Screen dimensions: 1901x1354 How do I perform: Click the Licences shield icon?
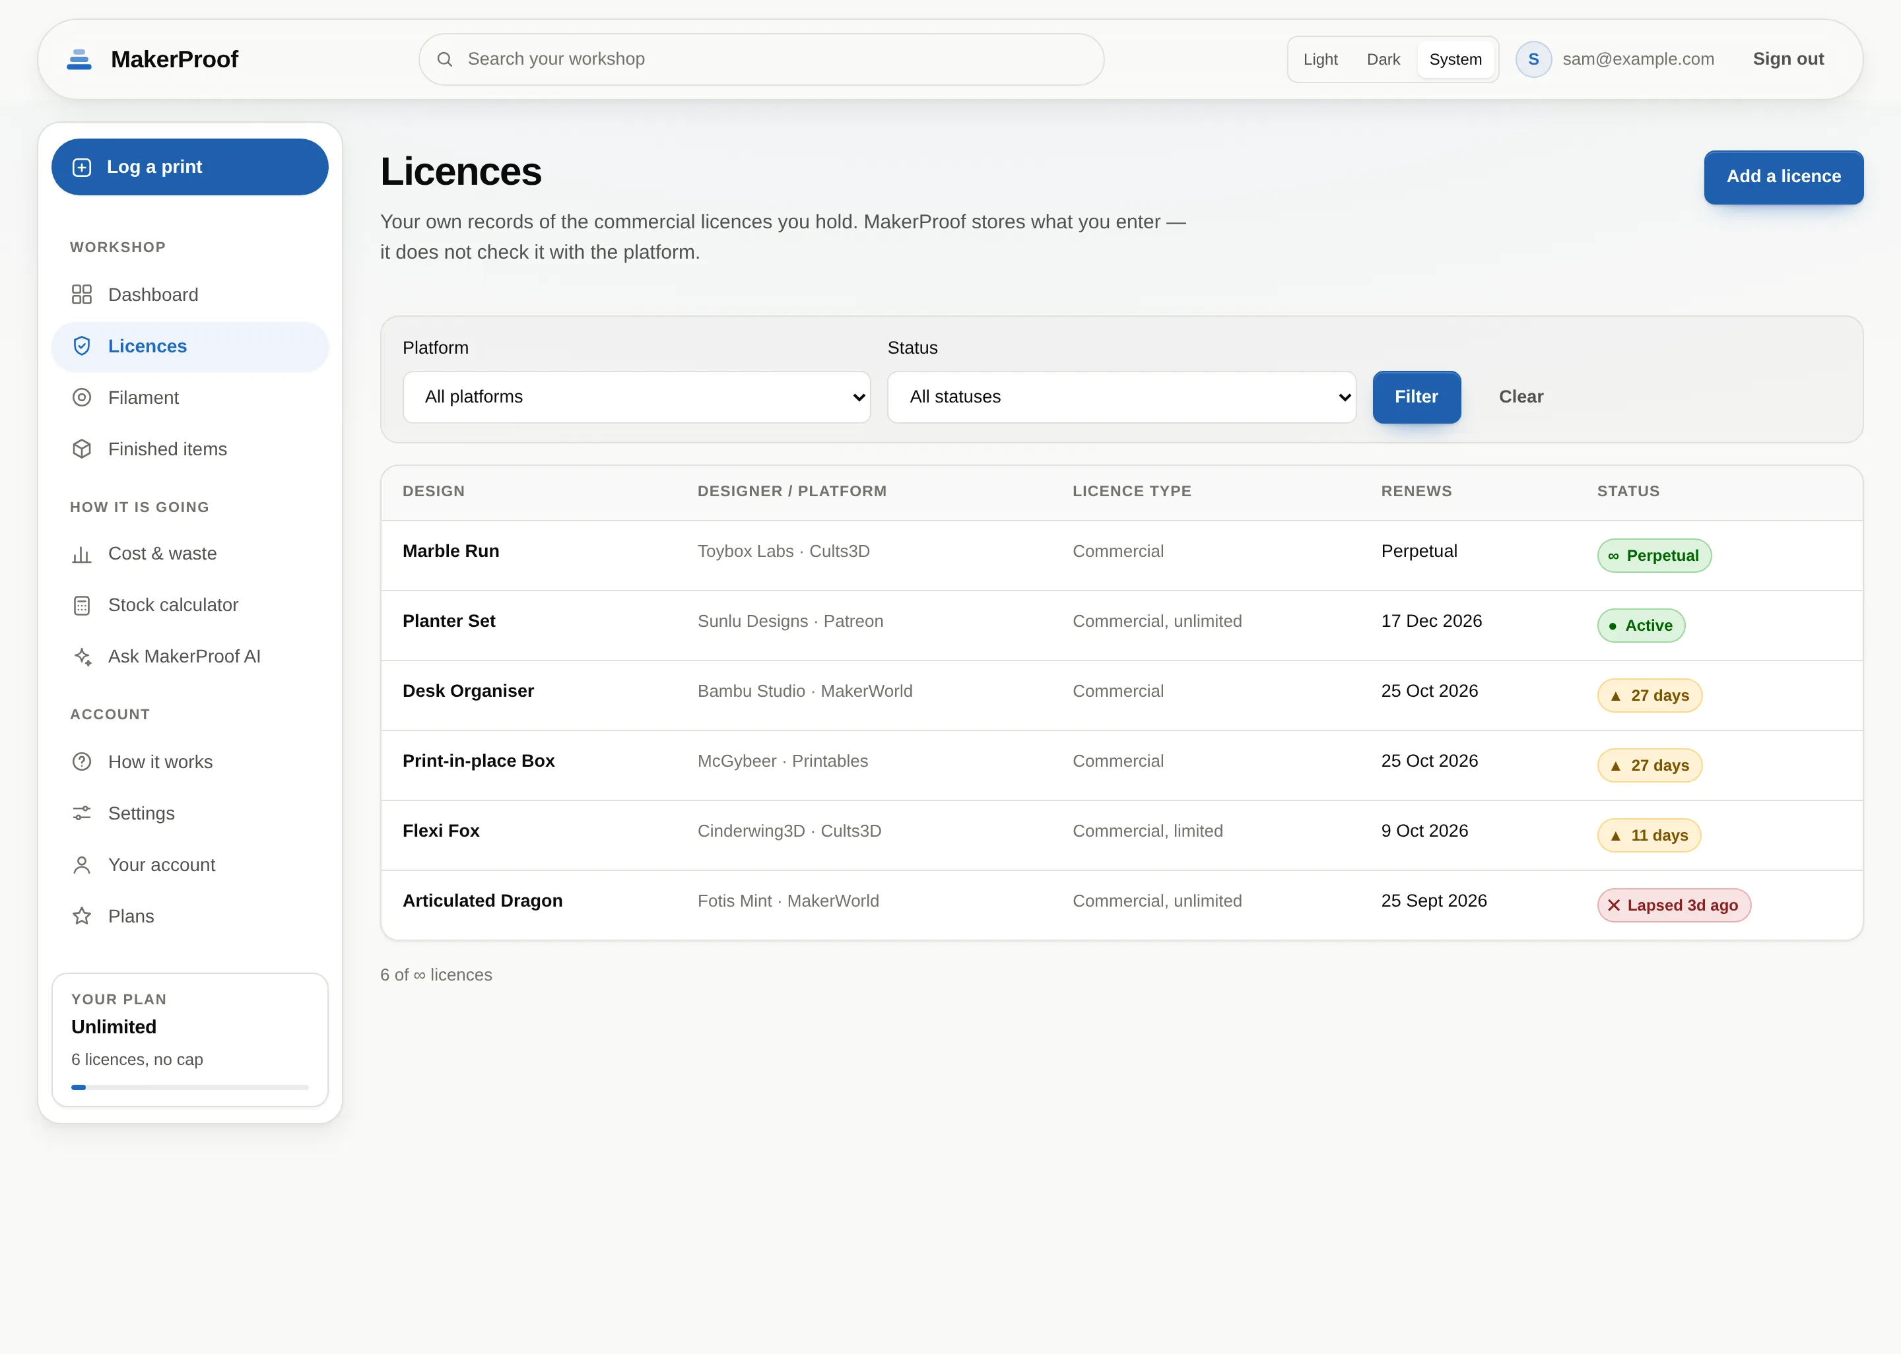(82, 346)
